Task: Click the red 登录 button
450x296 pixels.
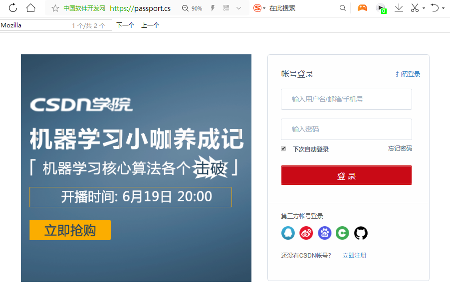Action: (x=346, y=175)
